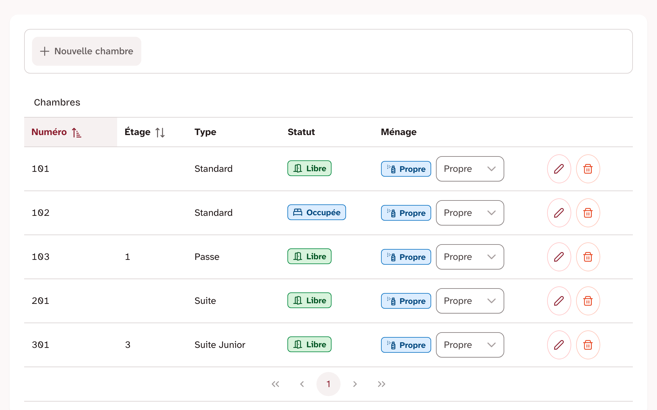
Task: Delete room 103 with the trash icon
Action: (x=588, y=257)
